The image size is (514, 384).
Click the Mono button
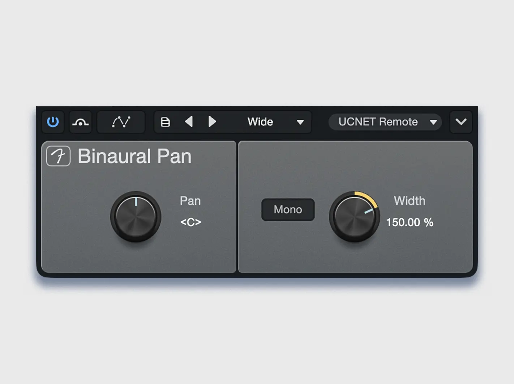[x=288, y=210]
